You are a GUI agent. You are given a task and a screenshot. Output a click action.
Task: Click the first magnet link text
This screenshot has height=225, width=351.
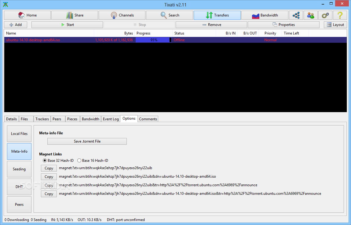(105, 168)
